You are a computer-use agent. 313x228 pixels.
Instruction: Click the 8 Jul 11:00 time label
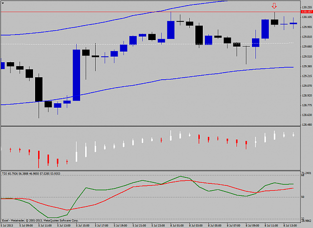coord(271,225)
